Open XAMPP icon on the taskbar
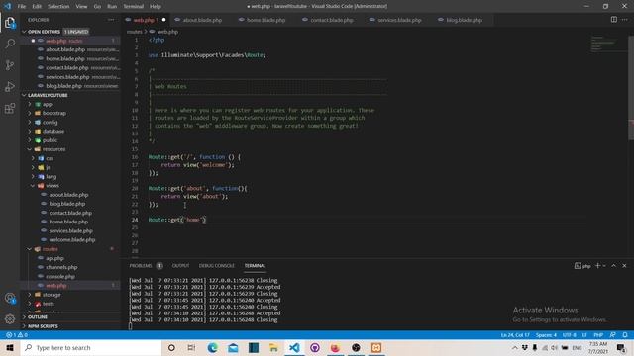Screen dimensions: 634x356 point(376,347)
